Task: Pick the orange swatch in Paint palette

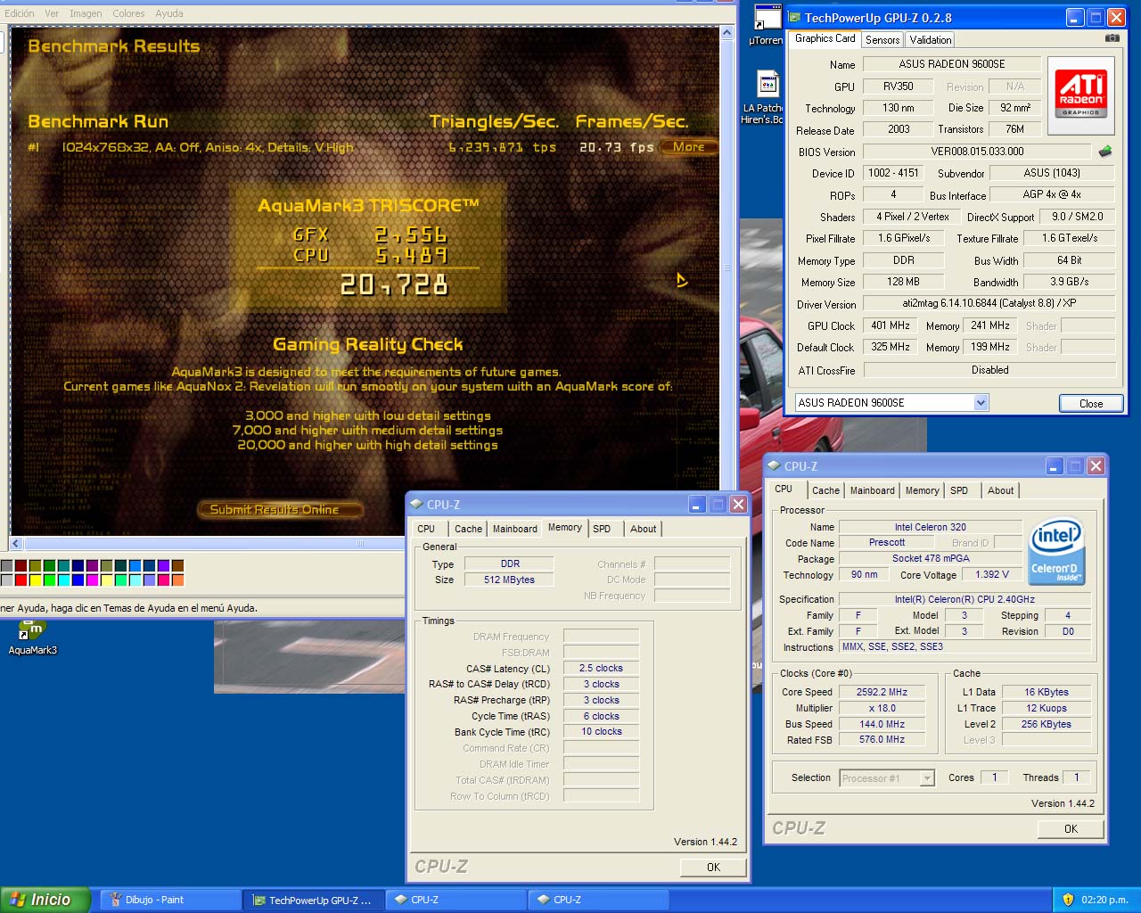Action: tap(178, 580)
